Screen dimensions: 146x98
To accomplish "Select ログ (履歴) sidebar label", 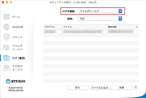I will (x=19, y=58).
